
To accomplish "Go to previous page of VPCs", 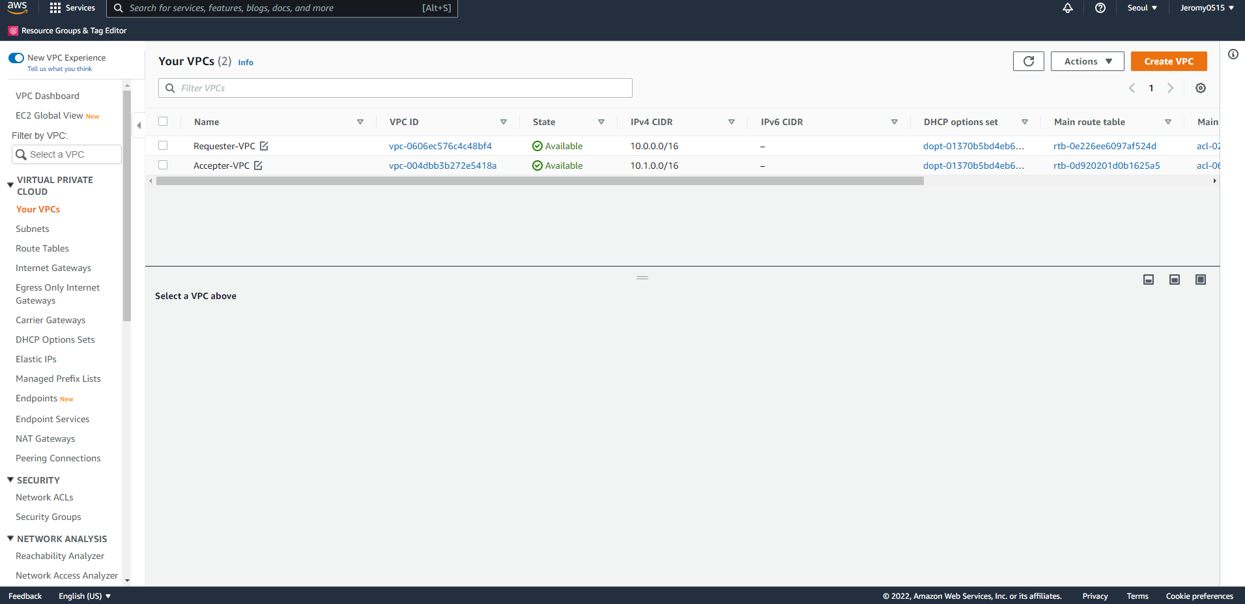I will tap(1132, 88).
